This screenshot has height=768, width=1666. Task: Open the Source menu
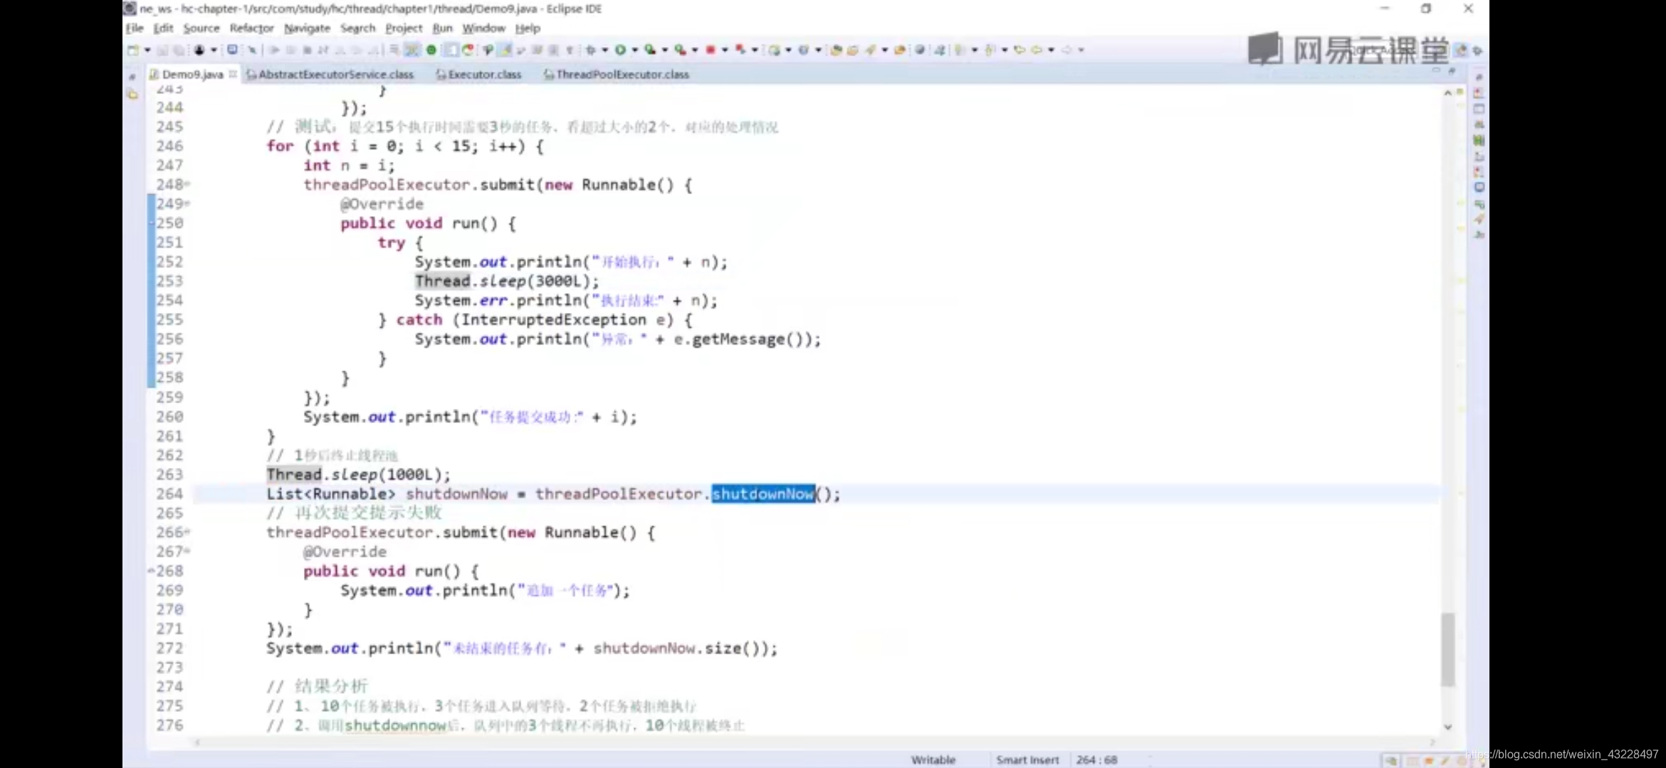click(201, 28)
